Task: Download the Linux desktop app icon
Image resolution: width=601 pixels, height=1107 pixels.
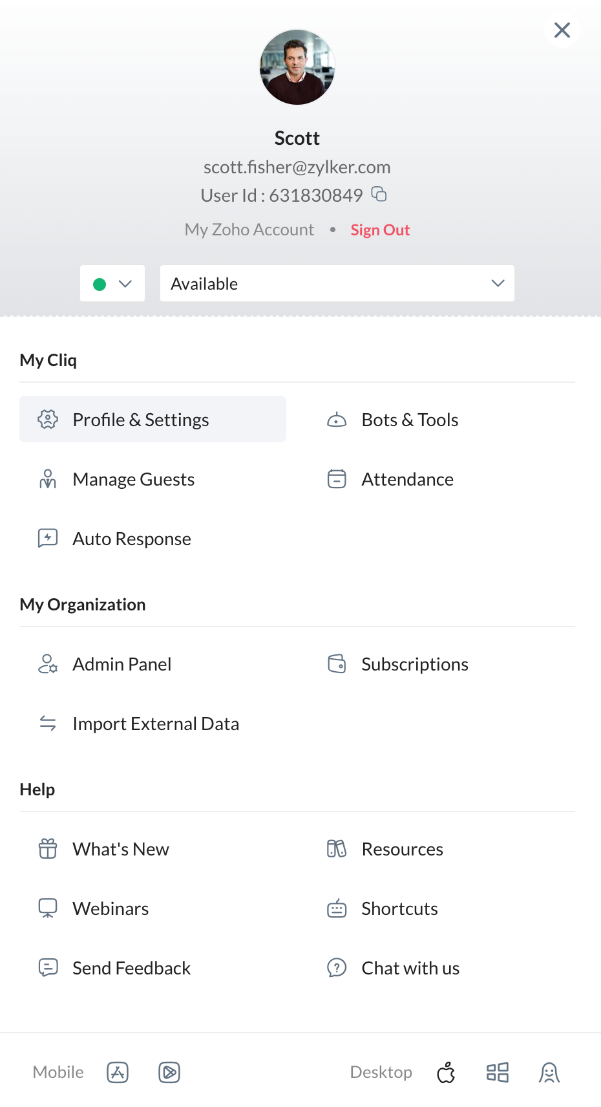Action: pyautogui.click(x=549, y=1072)
